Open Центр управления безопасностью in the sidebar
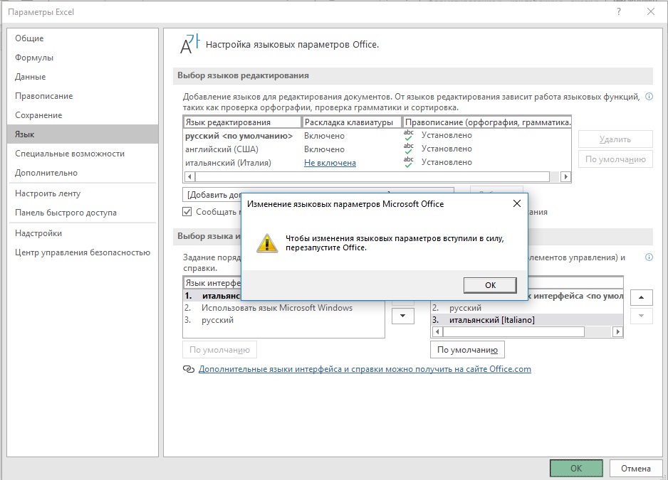 pos(83,252)
